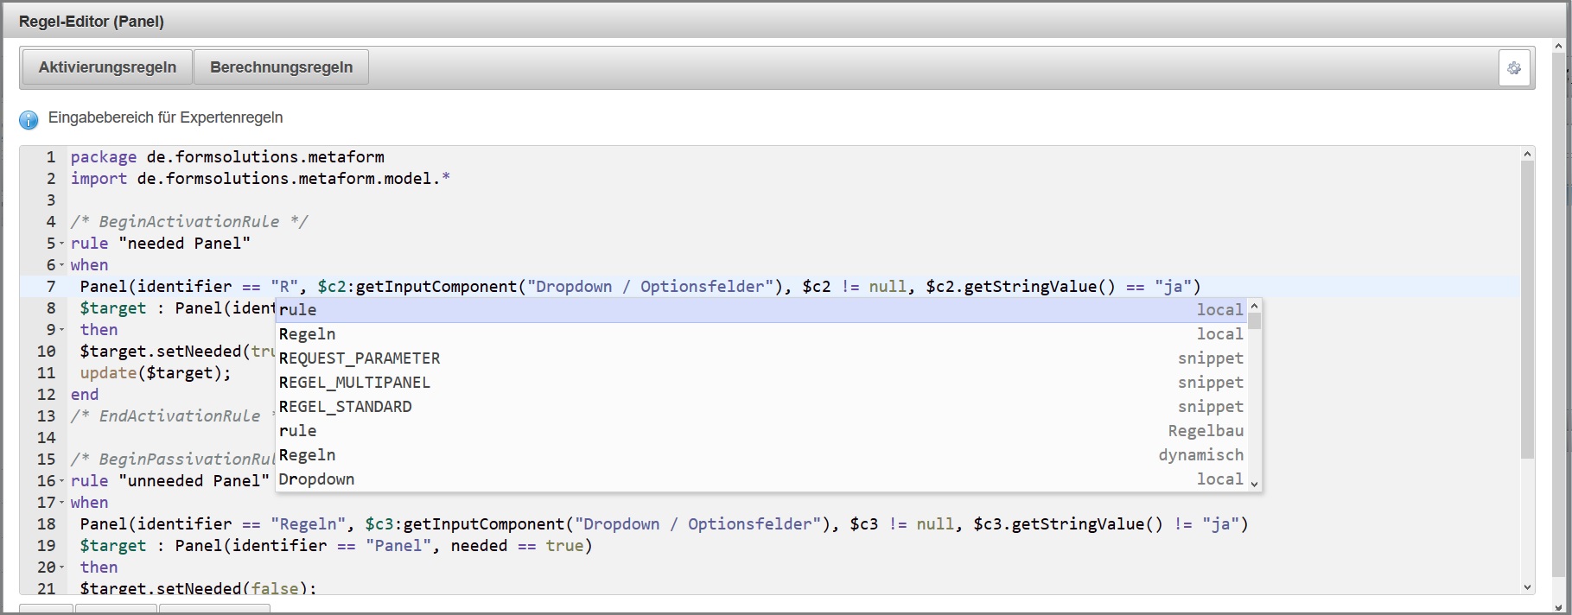Image resolution: width=1572 pixels, height=615 pixels.
Task: Click outer panel scroll up arrow
Action: click(1559, 45)
